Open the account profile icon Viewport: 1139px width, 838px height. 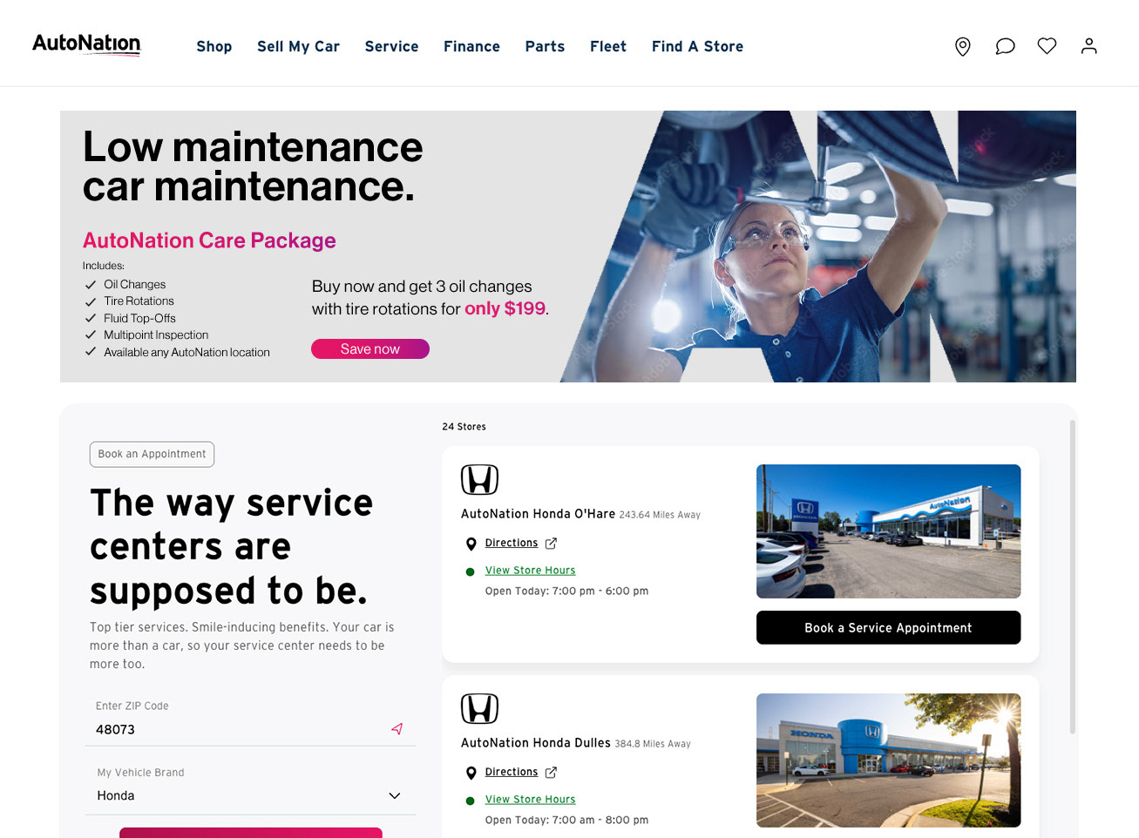[x=1088, y=46]
